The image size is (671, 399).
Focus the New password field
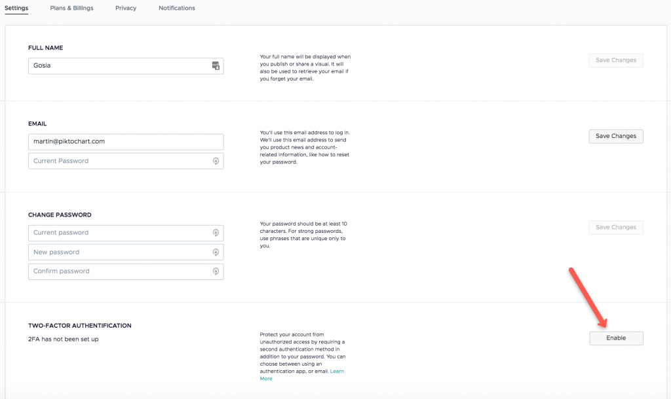126,252
